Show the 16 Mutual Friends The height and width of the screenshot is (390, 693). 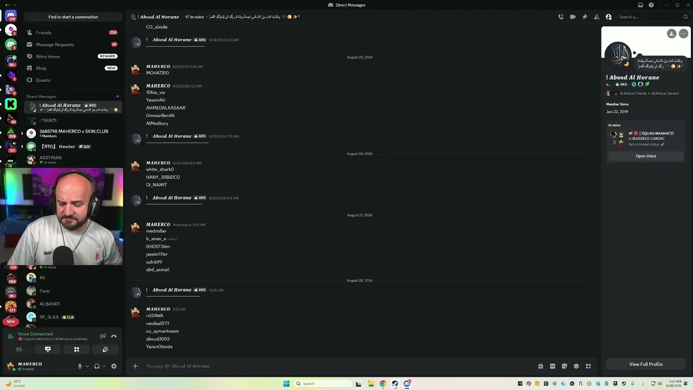pyautogui.click(x=633, y=93)
